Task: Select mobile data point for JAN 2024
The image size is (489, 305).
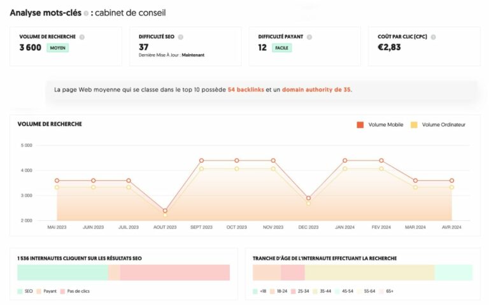Action: (345, 160)
